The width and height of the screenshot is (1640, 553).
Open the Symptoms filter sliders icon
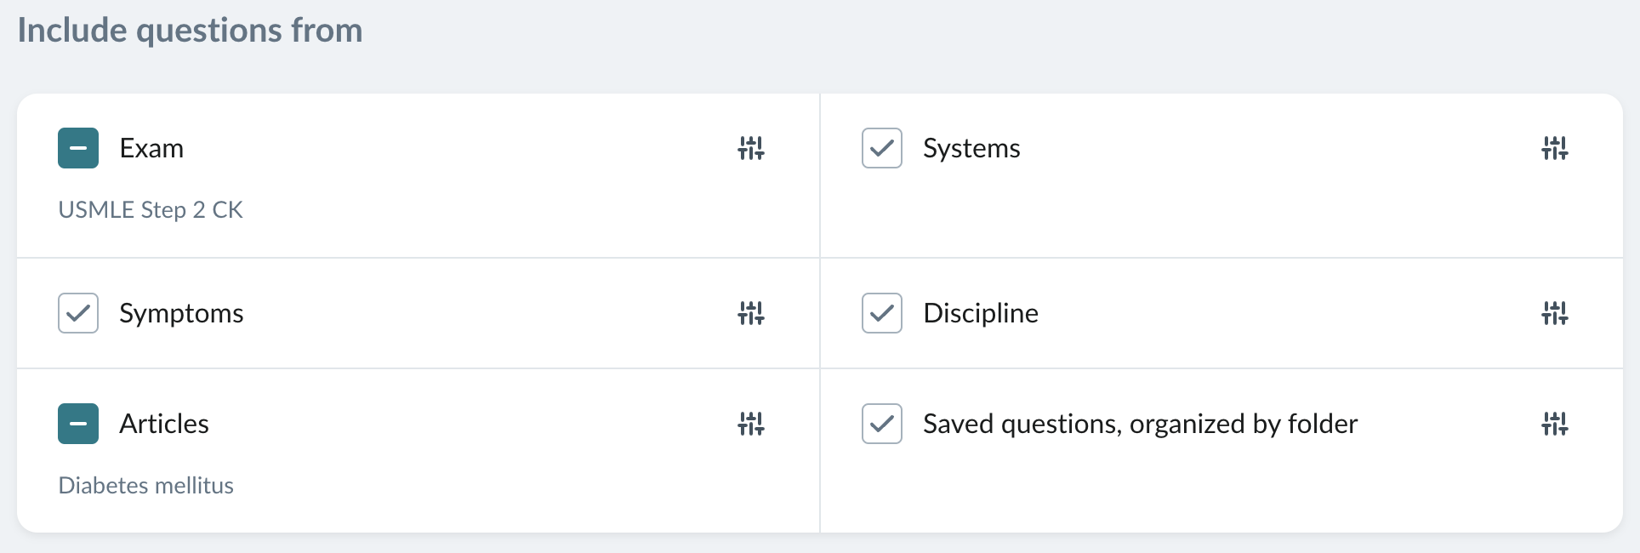tap(751, 313)
